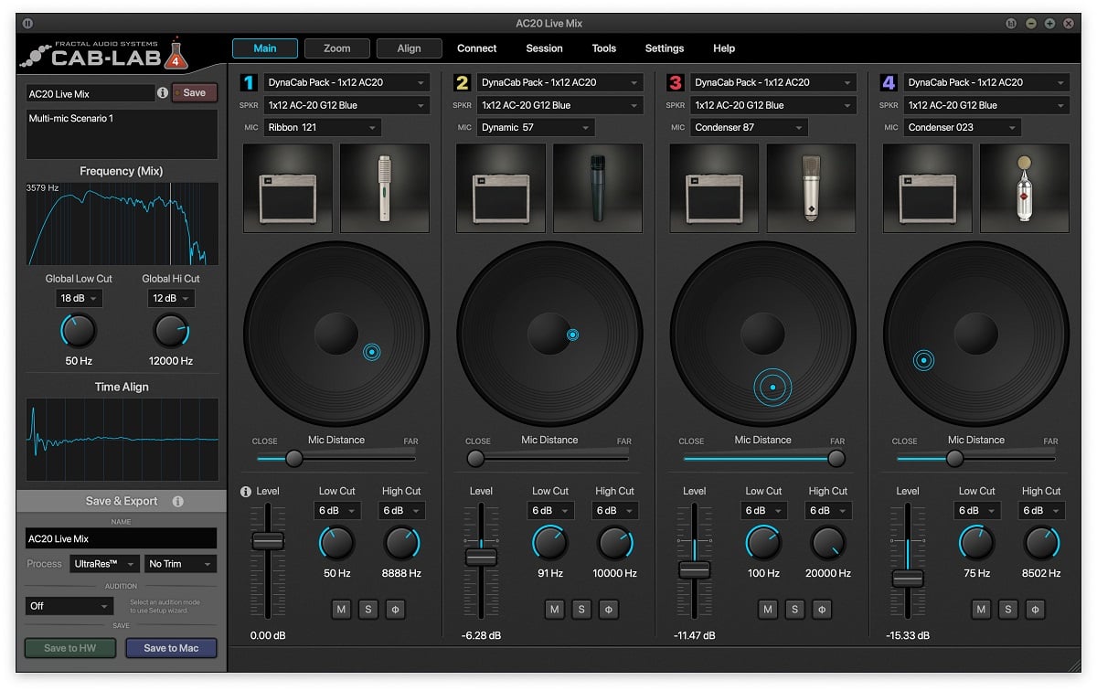Open the Condenser 87 mic dropdown
The image size is (1097, 691).
(749, 128)
